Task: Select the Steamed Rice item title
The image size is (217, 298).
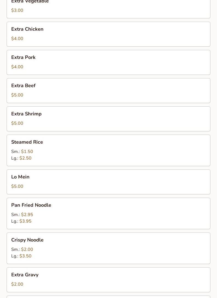Action: point(27,142)
